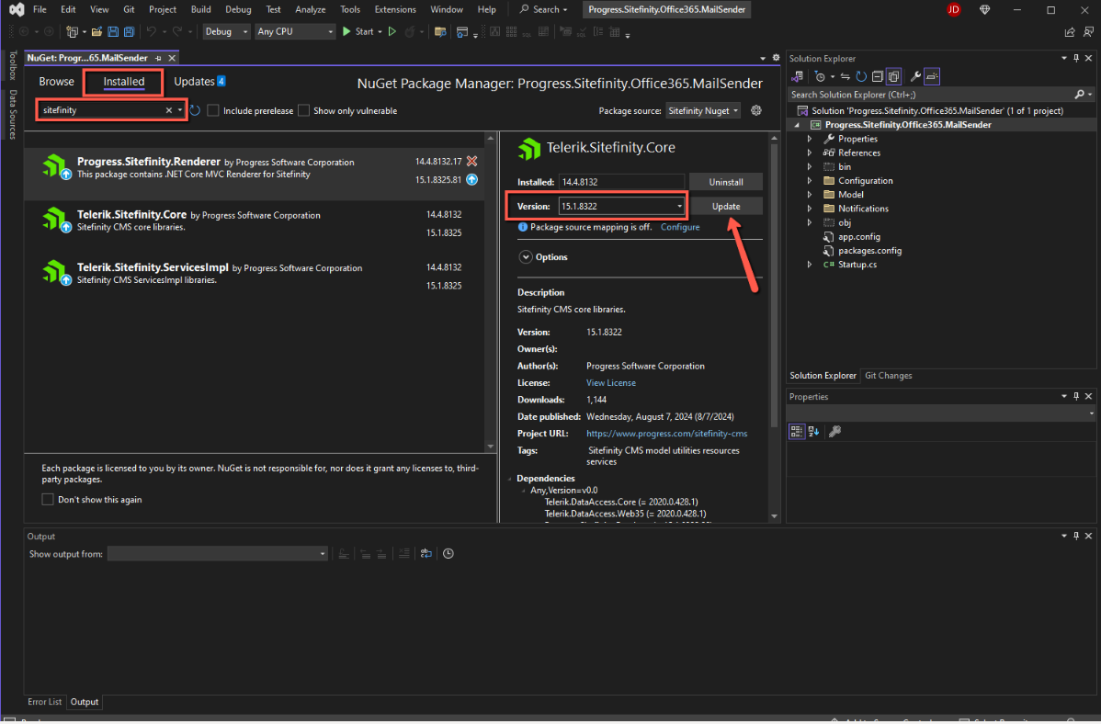Open the Error List tab
The width and height of the screenshot is (1101, 724).
click(44, 702)
